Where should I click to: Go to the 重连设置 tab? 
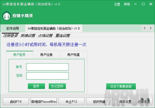tap(63, 35)
